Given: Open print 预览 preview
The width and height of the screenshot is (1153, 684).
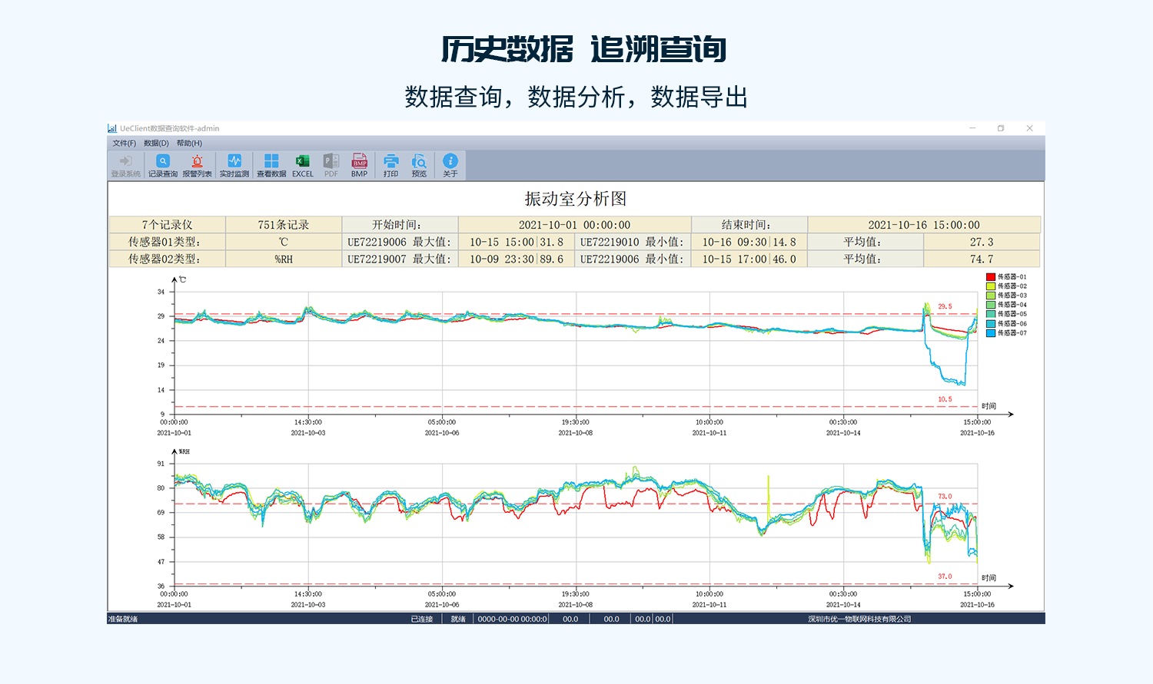Looking at the screenshot, I should [419, 164].
